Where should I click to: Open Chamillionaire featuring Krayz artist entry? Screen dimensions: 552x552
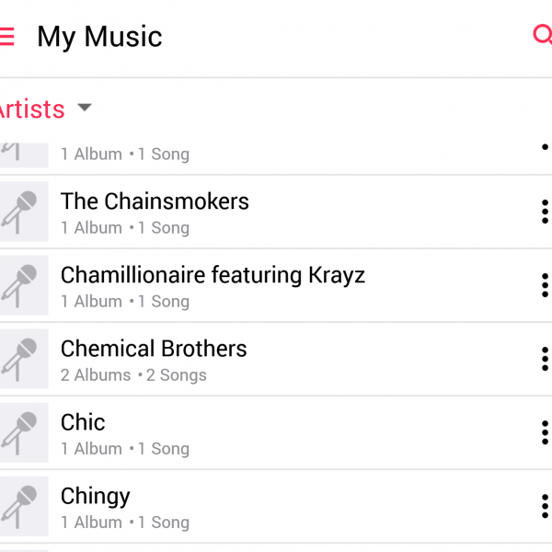click(213, 275)
